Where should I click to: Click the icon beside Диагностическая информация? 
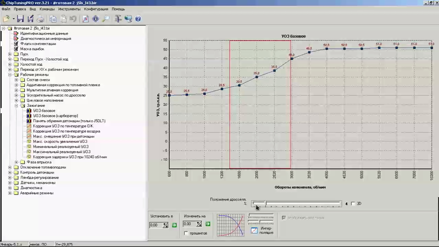[x=16, y=38]
